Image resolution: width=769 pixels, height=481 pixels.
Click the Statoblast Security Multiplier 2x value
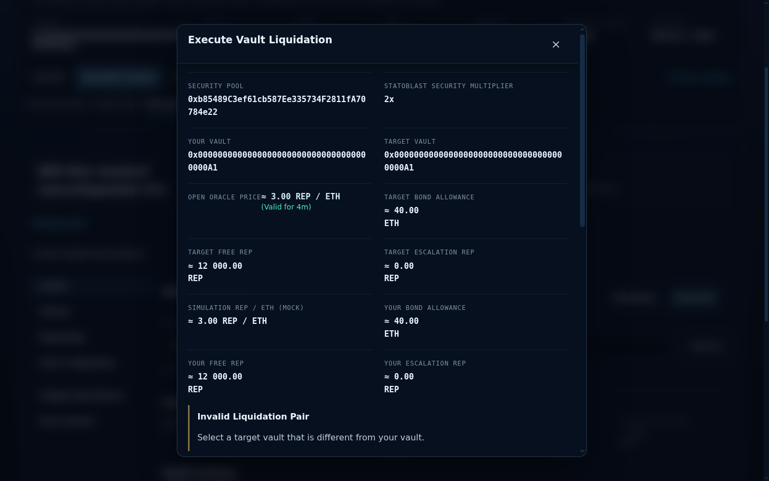tap(389, 99)
